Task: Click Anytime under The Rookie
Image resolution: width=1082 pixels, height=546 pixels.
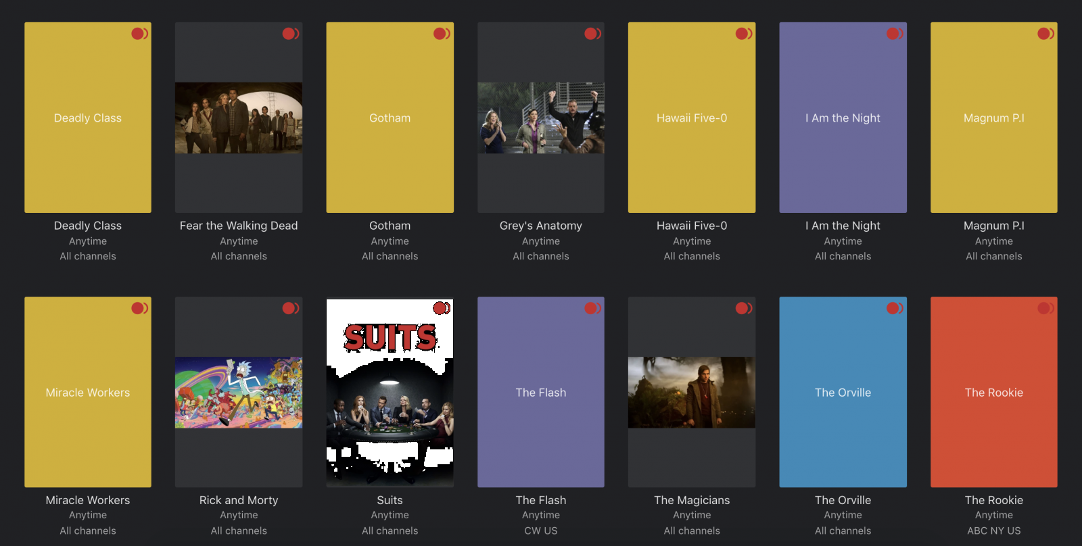Action: tap(994, 515)
